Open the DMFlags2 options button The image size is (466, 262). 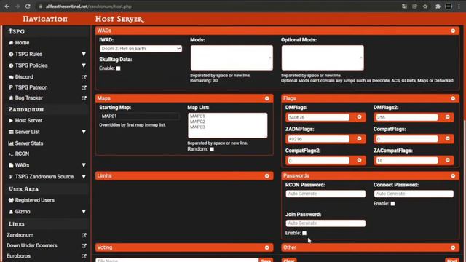click(x=447, y=117)
